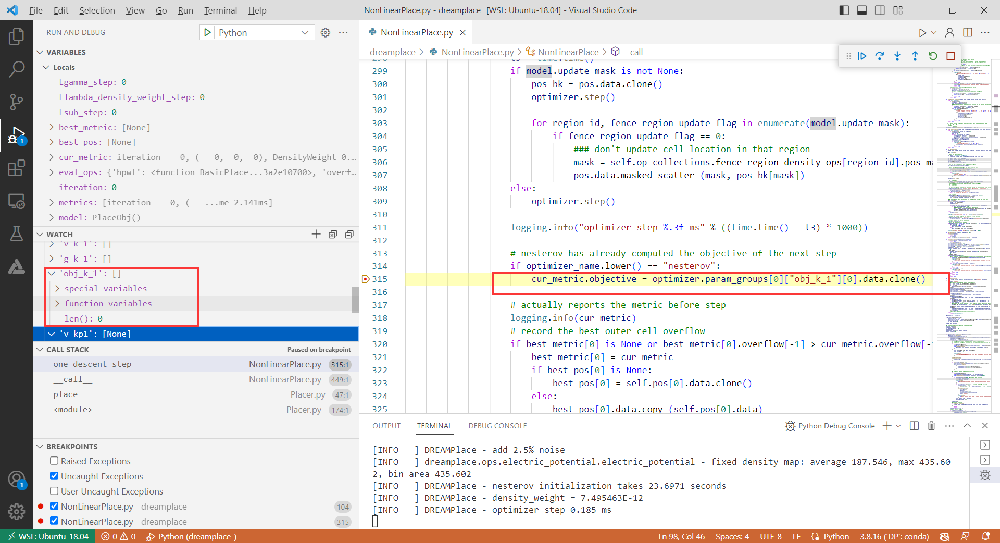1000x543 pixels.
Task: Open launch configuration settings gear
Action: coord(326,32)
